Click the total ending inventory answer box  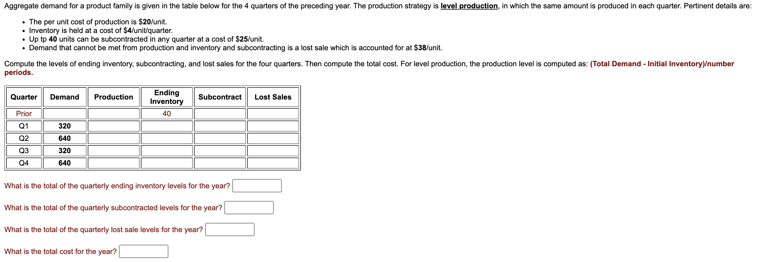[257, 186]
